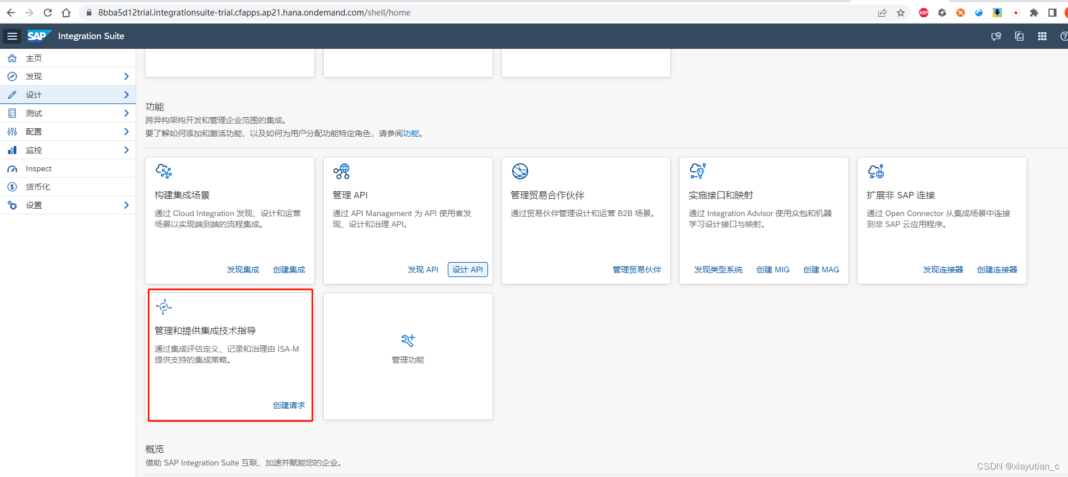Share the page via address bar icon
Viewport: 1068px width, 477px height.
(882, 13)
